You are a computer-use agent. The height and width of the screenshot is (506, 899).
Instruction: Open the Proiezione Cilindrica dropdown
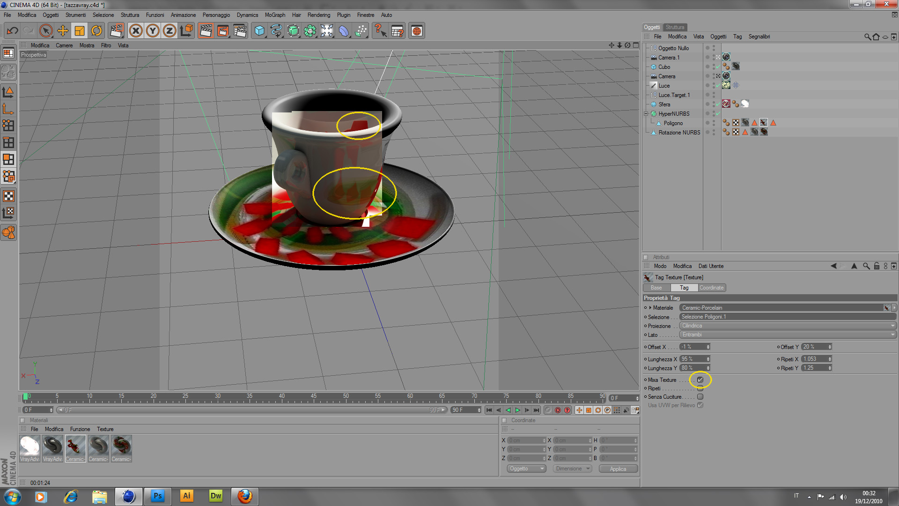(788, 326)
